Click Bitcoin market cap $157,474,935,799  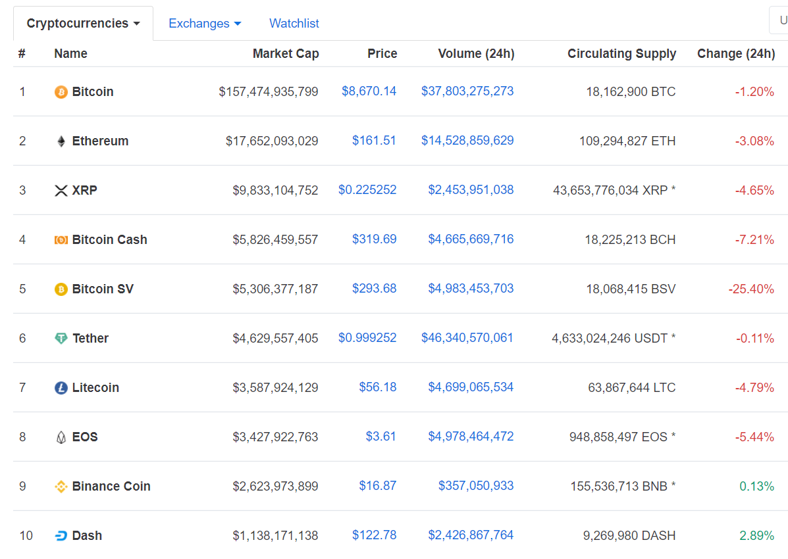click(269, 92)
